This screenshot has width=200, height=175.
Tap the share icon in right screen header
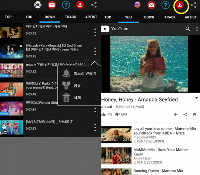[193, 5]
